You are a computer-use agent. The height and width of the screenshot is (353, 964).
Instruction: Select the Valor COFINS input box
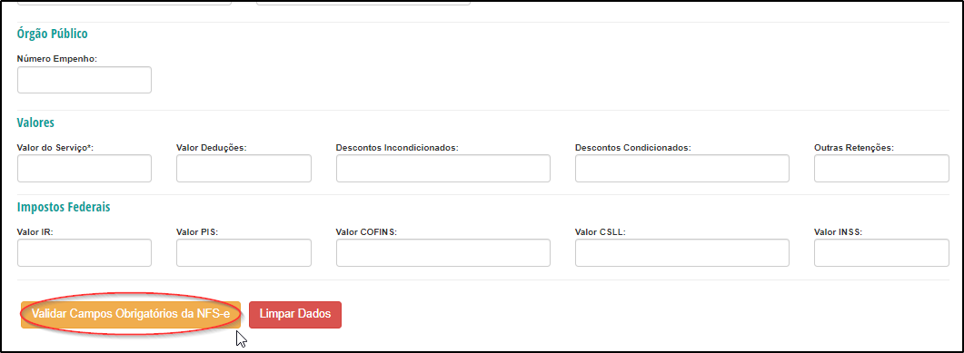[443, 253]
